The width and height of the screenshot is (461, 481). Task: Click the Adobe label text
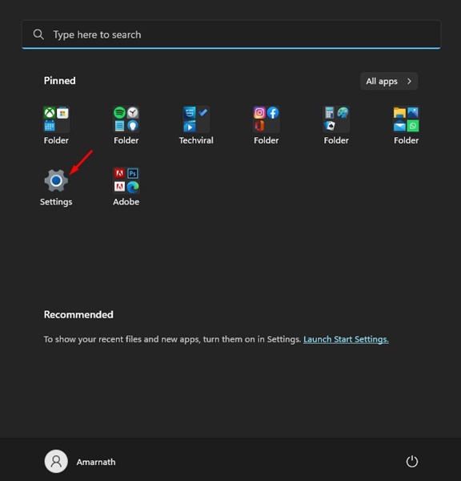click(126, 202)
